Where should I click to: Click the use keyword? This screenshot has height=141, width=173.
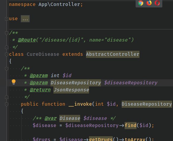tap(13, 19)
